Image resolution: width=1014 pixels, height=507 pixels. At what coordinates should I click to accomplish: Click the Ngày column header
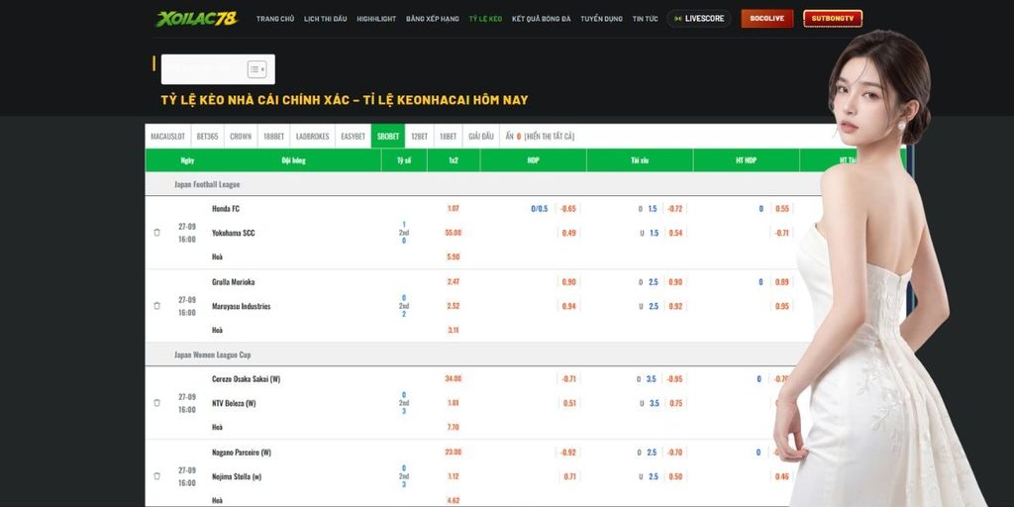point(187,160)
